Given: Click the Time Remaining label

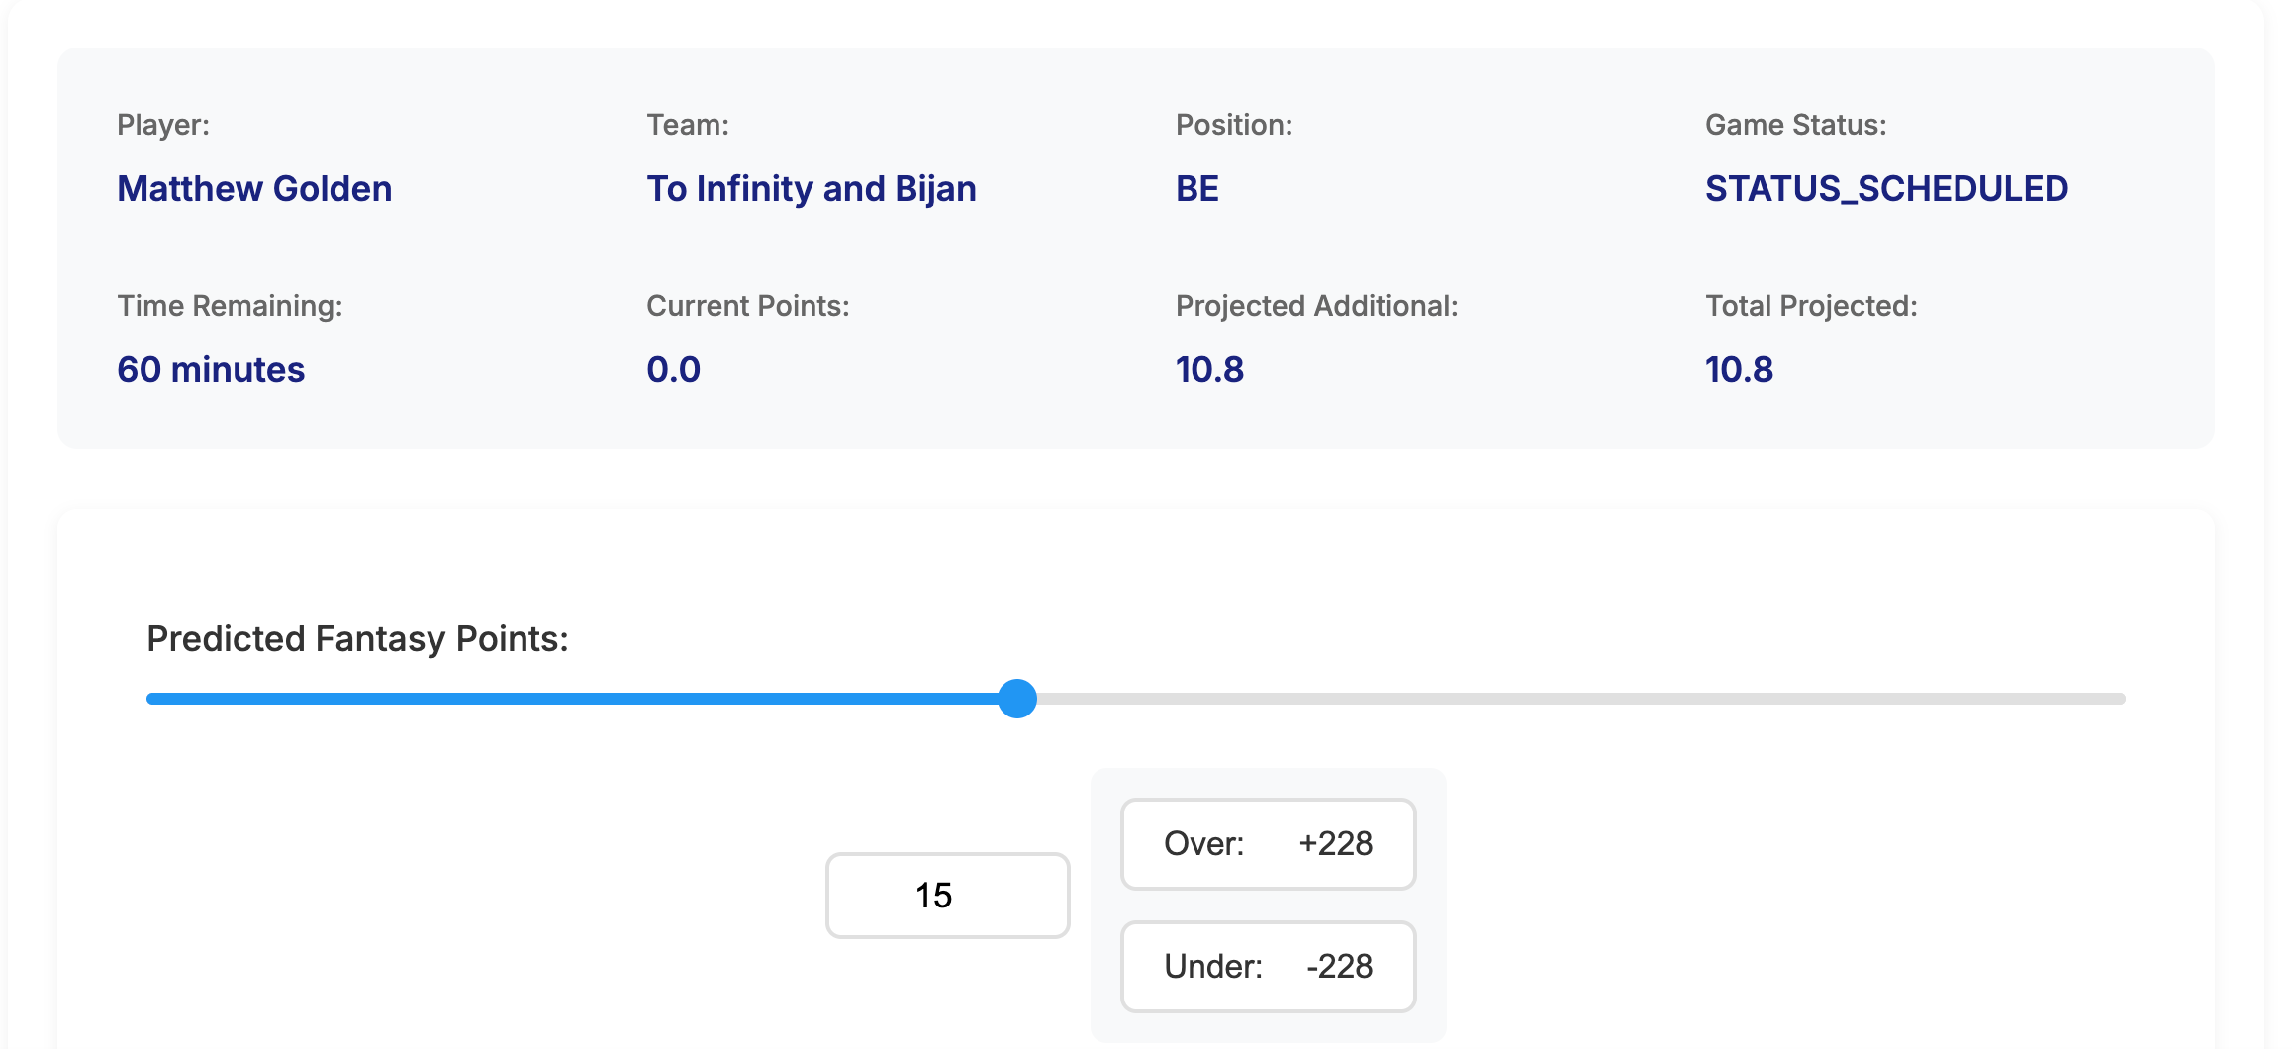Looking at the screenshot, I should click(230, 306).
